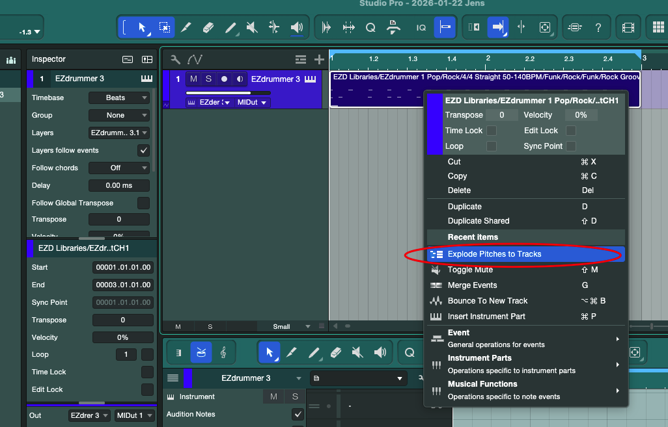Open the Follow chords dropdown
The width and height of the screenshot is (668, 427).
pyautogui.click(x=120, y=168)
